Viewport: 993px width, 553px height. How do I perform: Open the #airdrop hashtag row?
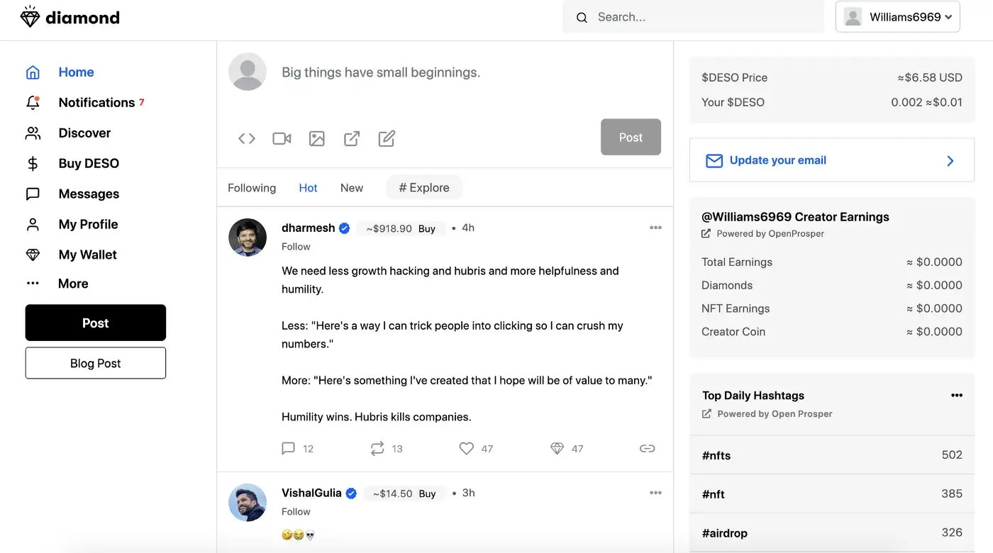point(832,532)
